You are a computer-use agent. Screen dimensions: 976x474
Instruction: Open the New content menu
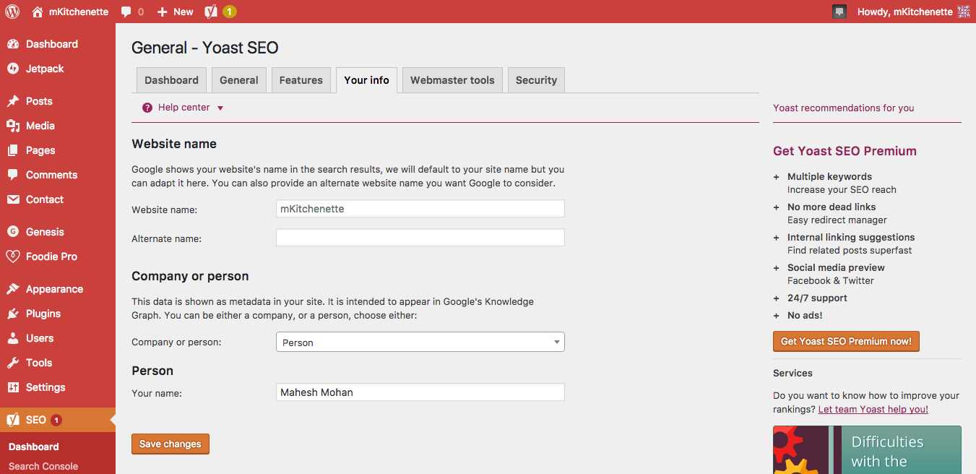pyautogui.click(x=176, y=12)
